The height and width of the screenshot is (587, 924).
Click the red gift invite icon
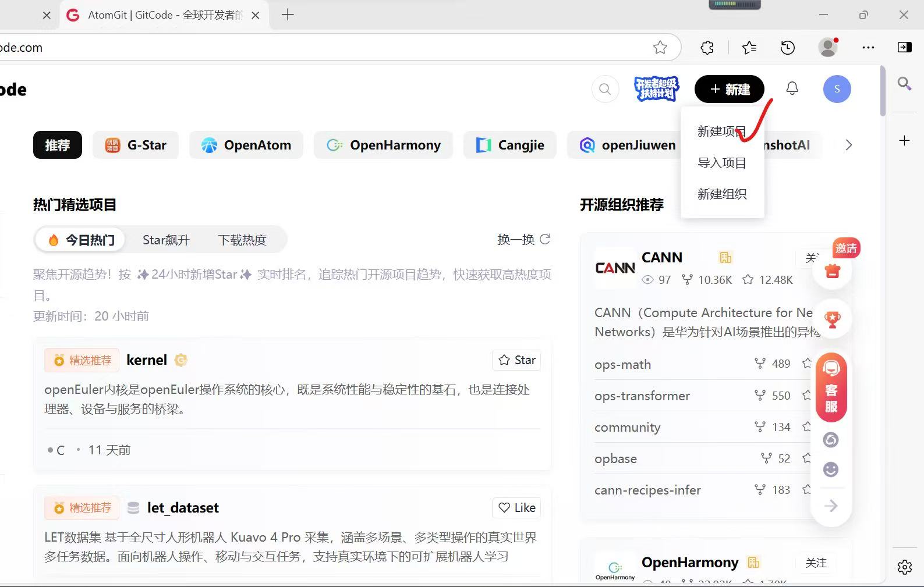pos(833,271)
